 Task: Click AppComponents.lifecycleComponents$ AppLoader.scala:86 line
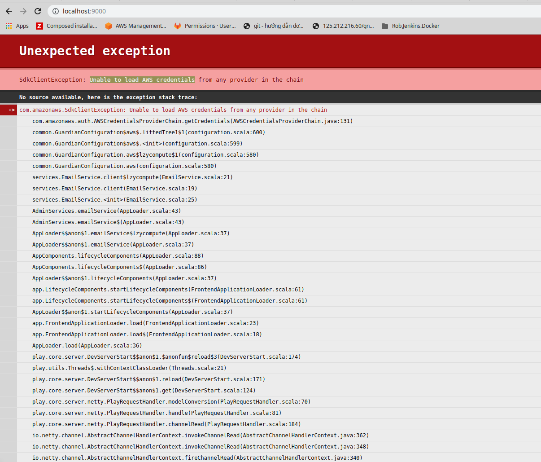click(119, 267)
